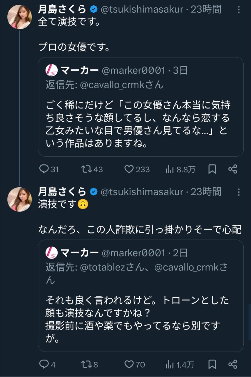Like the first tweet with 233 likes
This screenshot has height=377, width=251.
(129, 169)
